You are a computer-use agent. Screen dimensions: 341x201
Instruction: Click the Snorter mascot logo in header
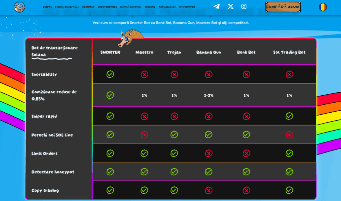click(19, 7)
